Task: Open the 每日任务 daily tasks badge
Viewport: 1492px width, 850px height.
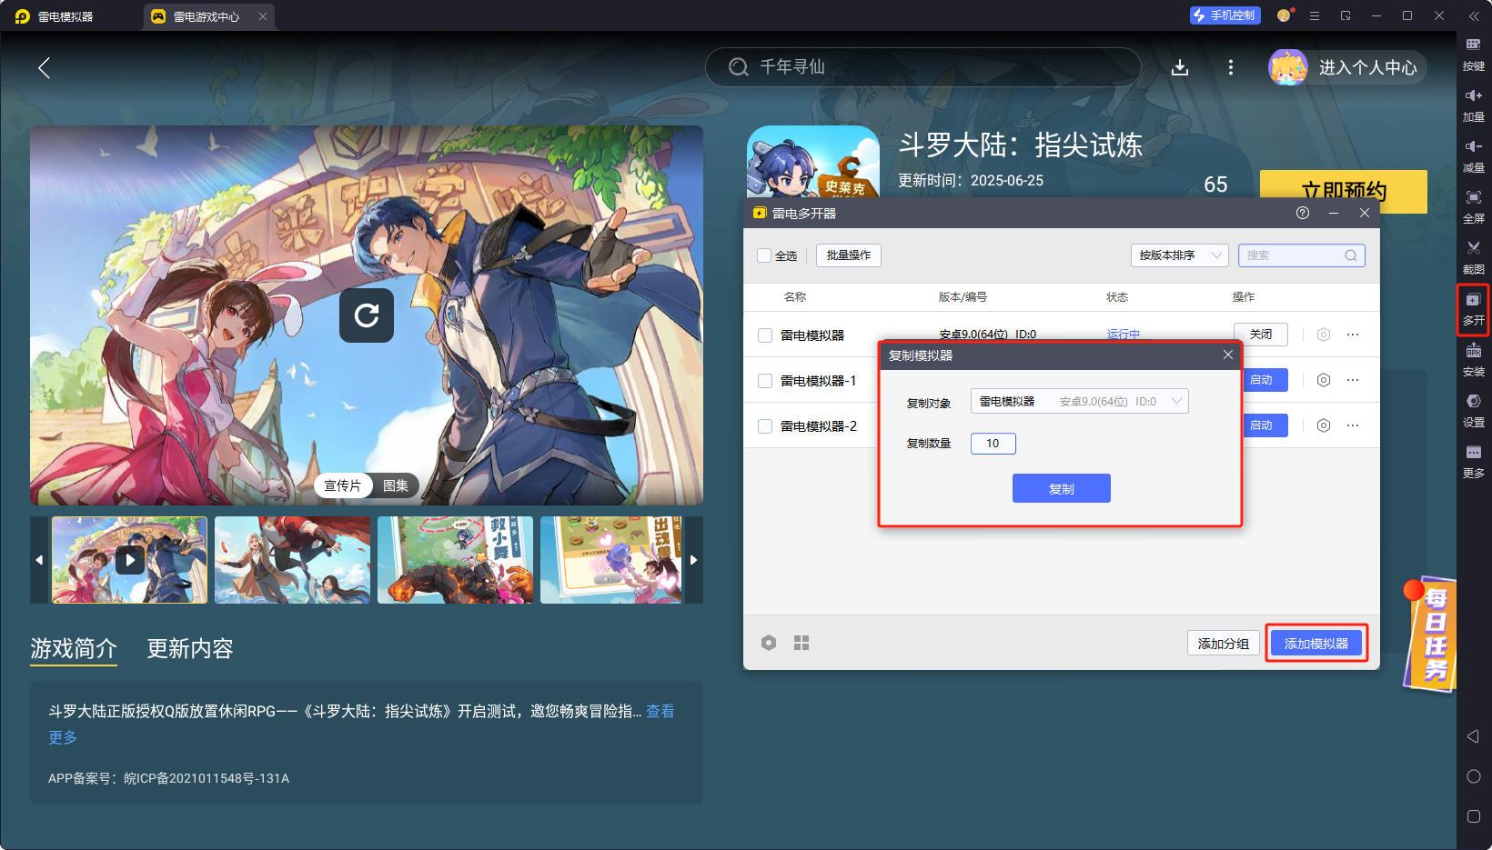Action: (1430, 634)
